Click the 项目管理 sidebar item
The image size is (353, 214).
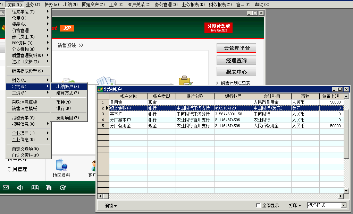point(17,169)
